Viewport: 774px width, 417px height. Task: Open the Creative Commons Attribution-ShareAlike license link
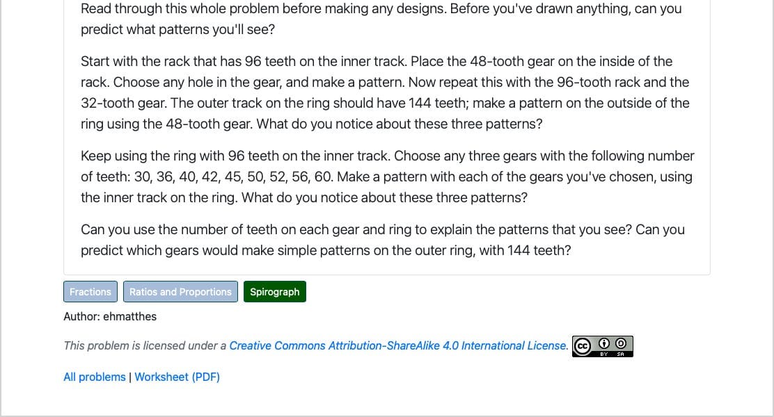399,345
